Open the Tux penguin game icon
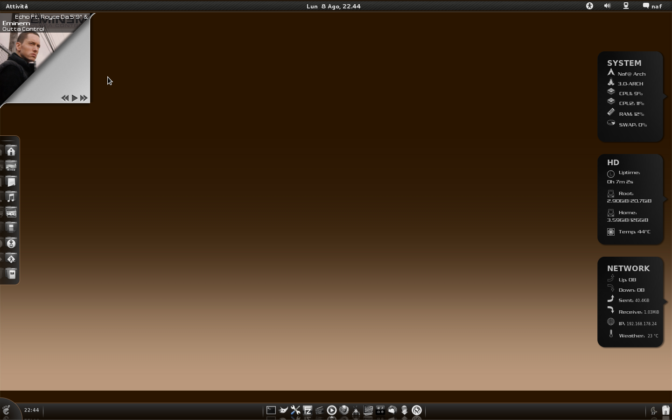 (x=356, y=410)
